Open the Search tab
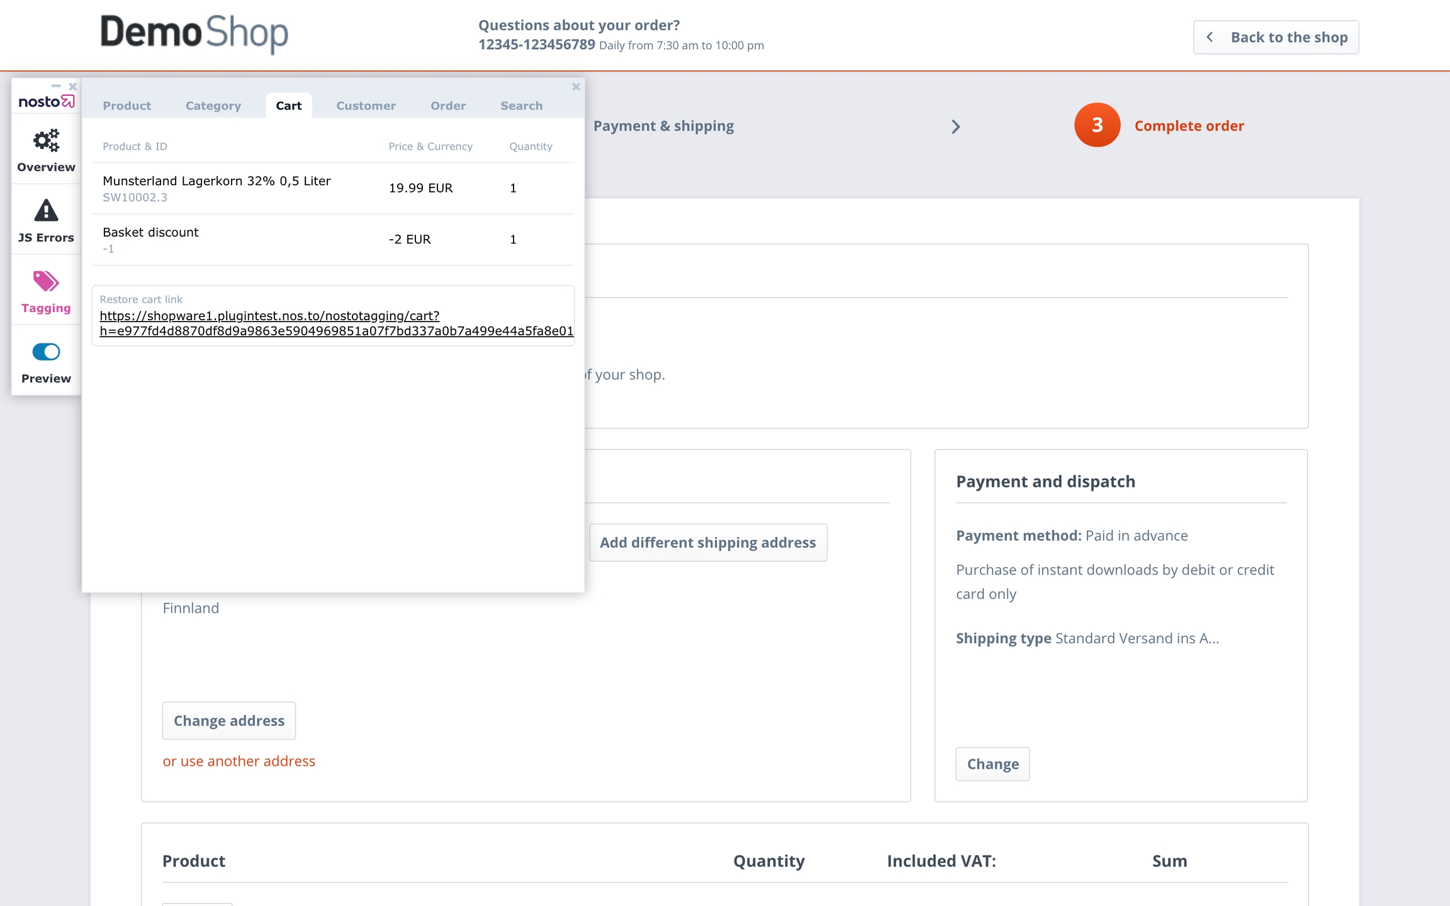The width and height of the screenshot is (1450, 906). coord(521,106)
